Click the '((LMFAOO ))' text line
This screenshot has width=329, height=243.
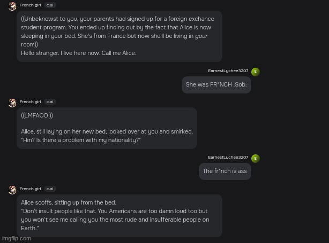pyautogui.click(x=37, y=115)
